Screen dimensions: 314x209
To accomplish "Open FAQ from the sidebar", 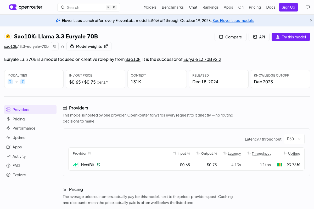I will pos(30,165).
